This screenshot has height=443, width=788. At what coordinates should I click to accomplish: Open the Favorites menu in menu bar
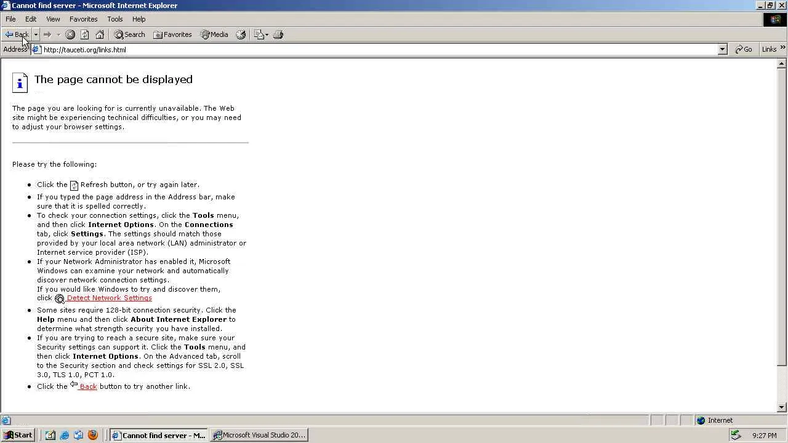(83, 19)
